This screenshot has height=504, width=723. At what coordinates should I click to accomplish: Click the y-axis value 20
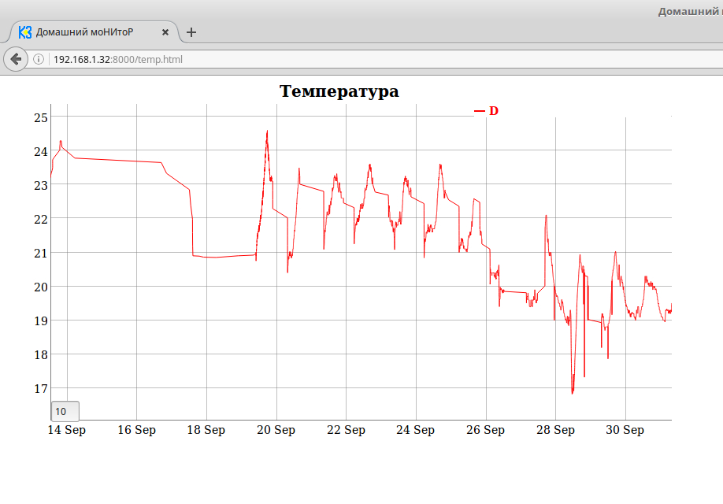[41, 287]
